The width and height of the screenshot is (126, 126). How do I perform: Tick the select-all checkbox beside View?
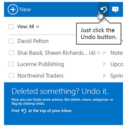coord(11,27)
